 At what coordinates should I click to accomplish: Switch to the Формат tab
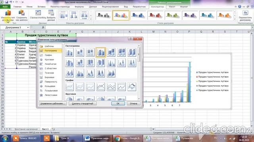pos(184,7)
